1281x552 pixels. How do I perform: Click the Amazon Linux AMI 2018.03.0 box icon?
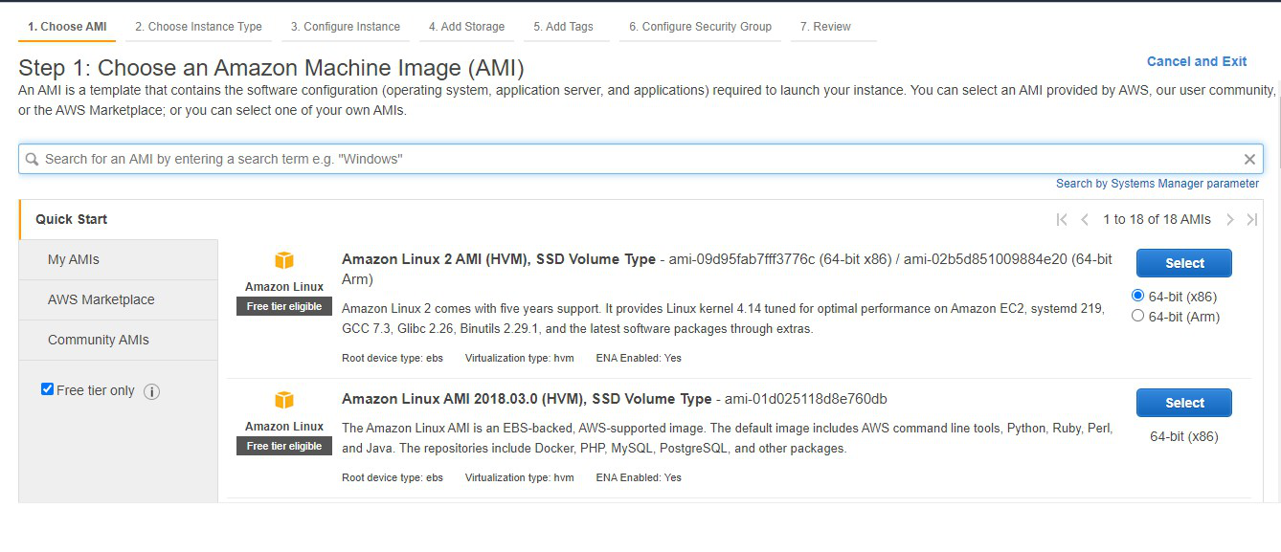pyautogui.click(x=284, y=400)
